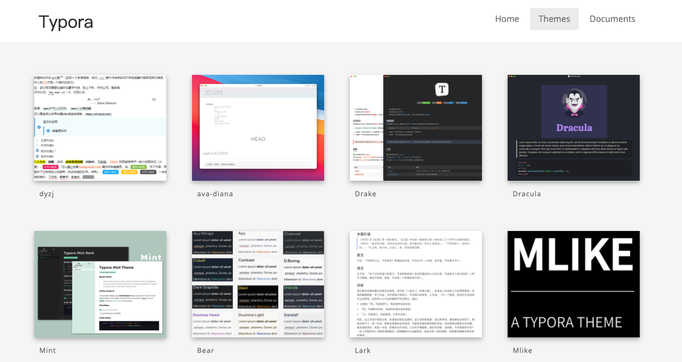Open the Home nav item
682x362 pixels.
507,19
